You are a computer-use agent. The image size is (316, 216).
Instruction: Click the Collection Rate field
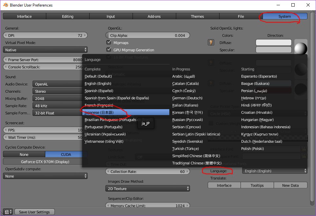click(148, 172)
